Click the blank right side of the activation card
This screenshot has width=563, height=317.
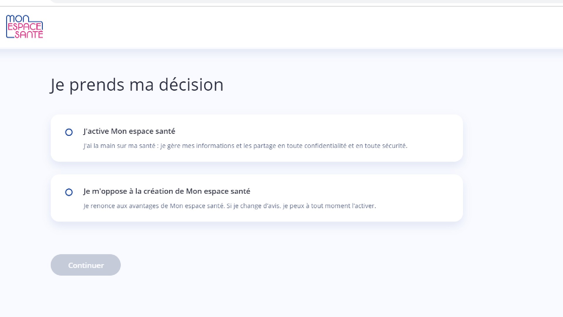434,138
